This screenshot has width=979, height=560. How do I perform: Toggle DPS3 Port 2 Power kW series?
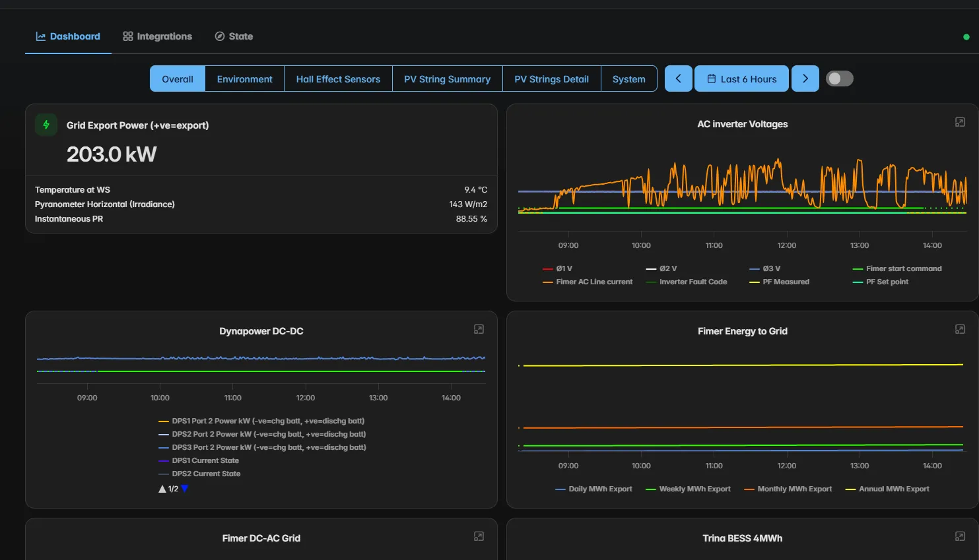pos(262,447)
